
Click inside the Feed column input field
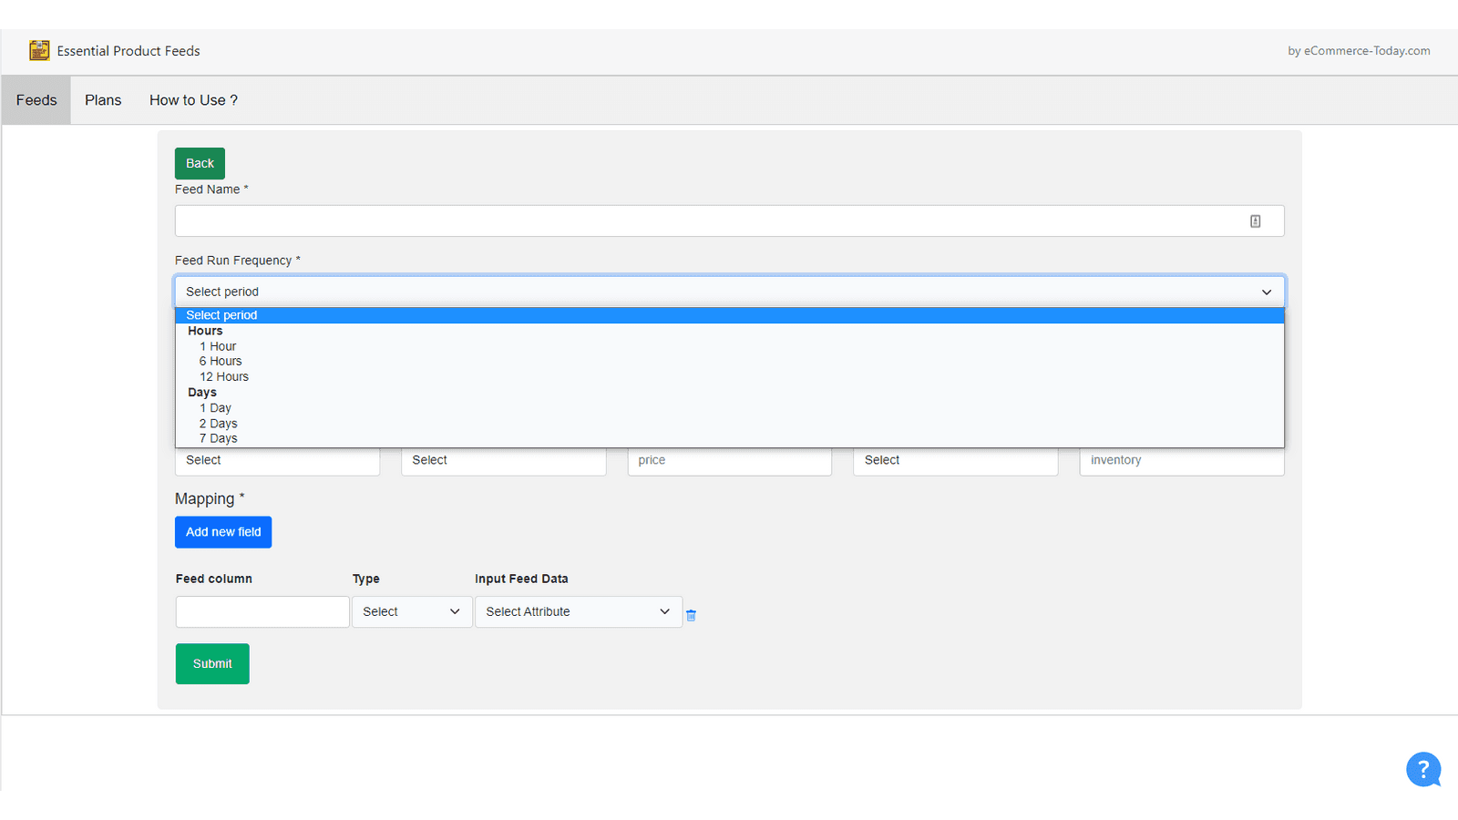(262, 611)
